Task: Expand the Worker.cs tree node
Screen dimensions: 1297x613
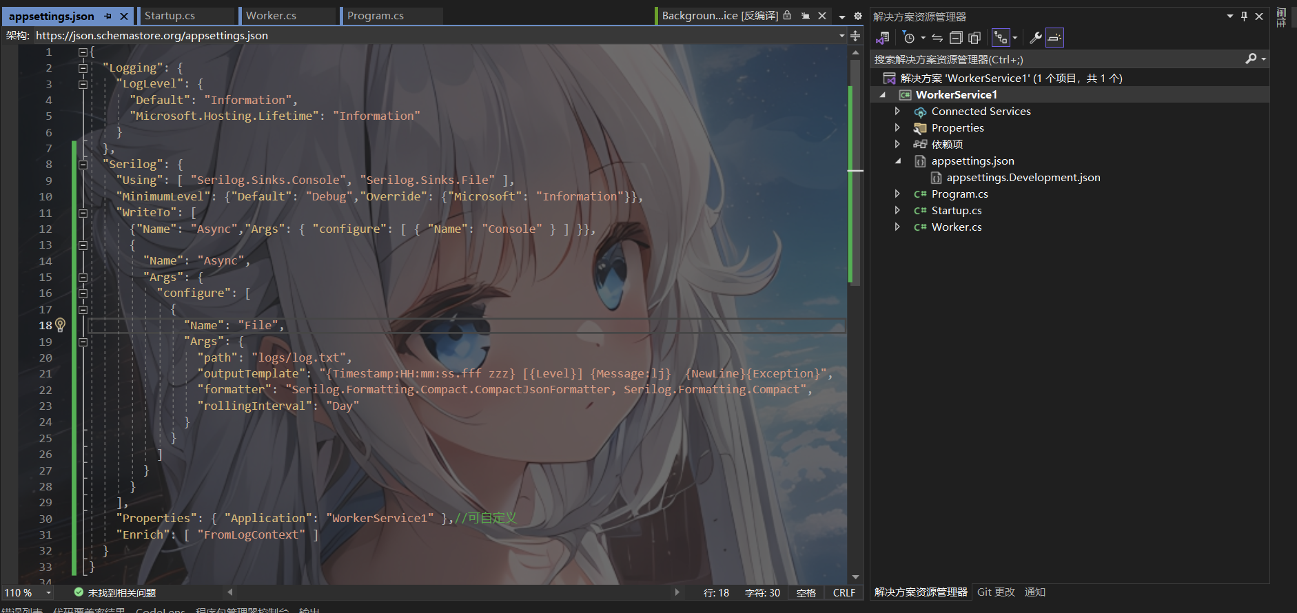Action: 897,227
